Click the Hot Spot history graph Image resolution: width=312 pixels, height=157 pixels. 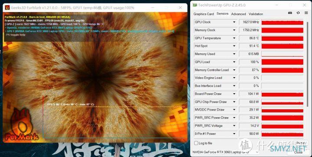coord(283,46)
